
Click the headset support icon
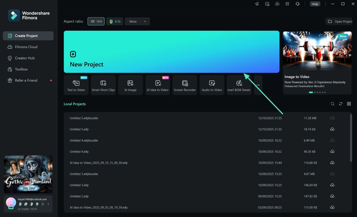(x=297, y=4)
